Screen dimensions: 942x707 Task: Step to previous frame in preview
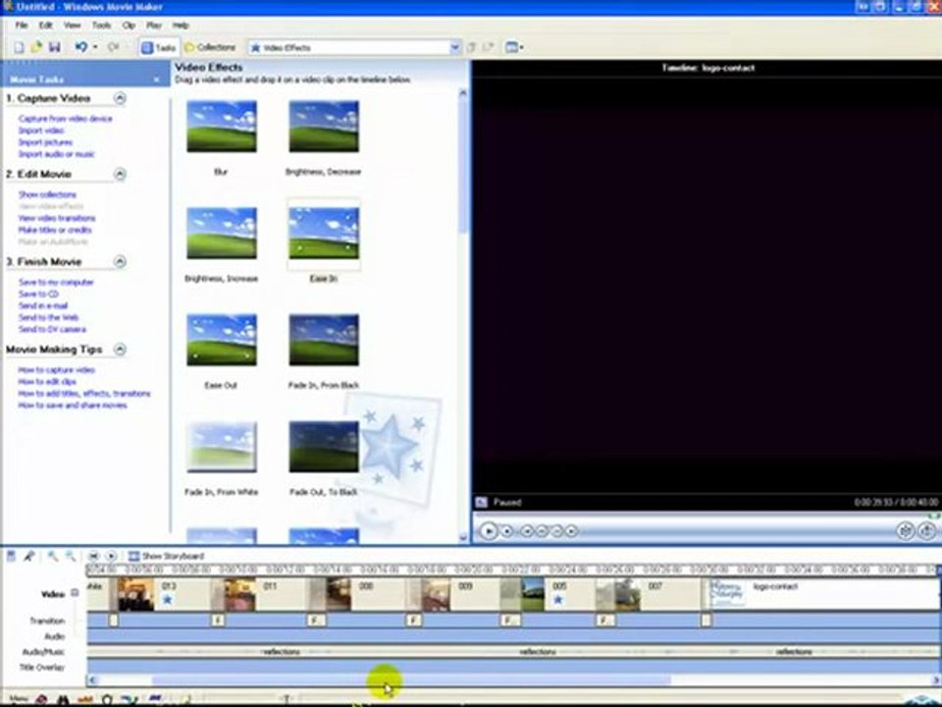[542, 531]
